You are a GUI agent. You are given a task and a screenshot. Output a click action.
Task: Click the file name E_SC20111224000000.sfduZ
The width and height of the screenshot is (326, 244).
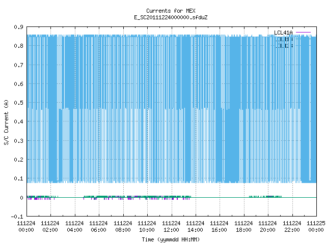coord(171,17)
